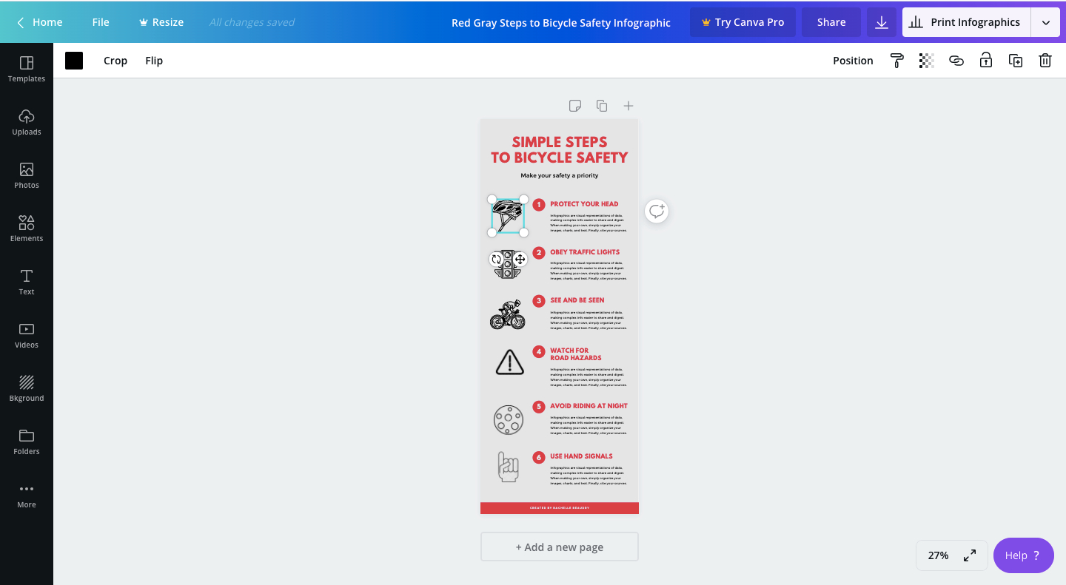Select the red number 6 circle
Viewport: 1066px width, 585px height.
coord(539,457)
